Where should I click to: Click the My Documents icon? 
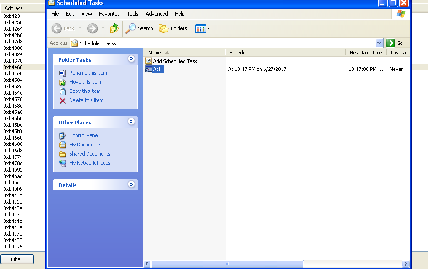point(63,145)
